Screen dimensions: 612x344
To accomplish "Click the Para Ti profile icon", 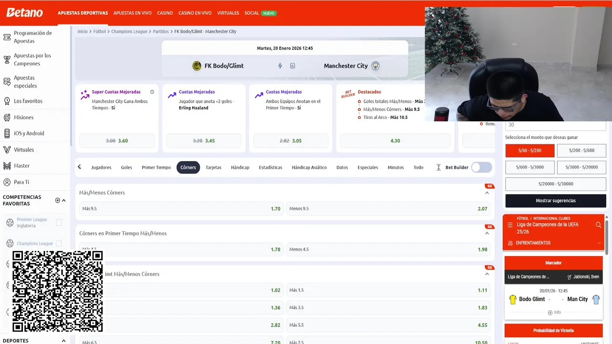I will [7, 182].
